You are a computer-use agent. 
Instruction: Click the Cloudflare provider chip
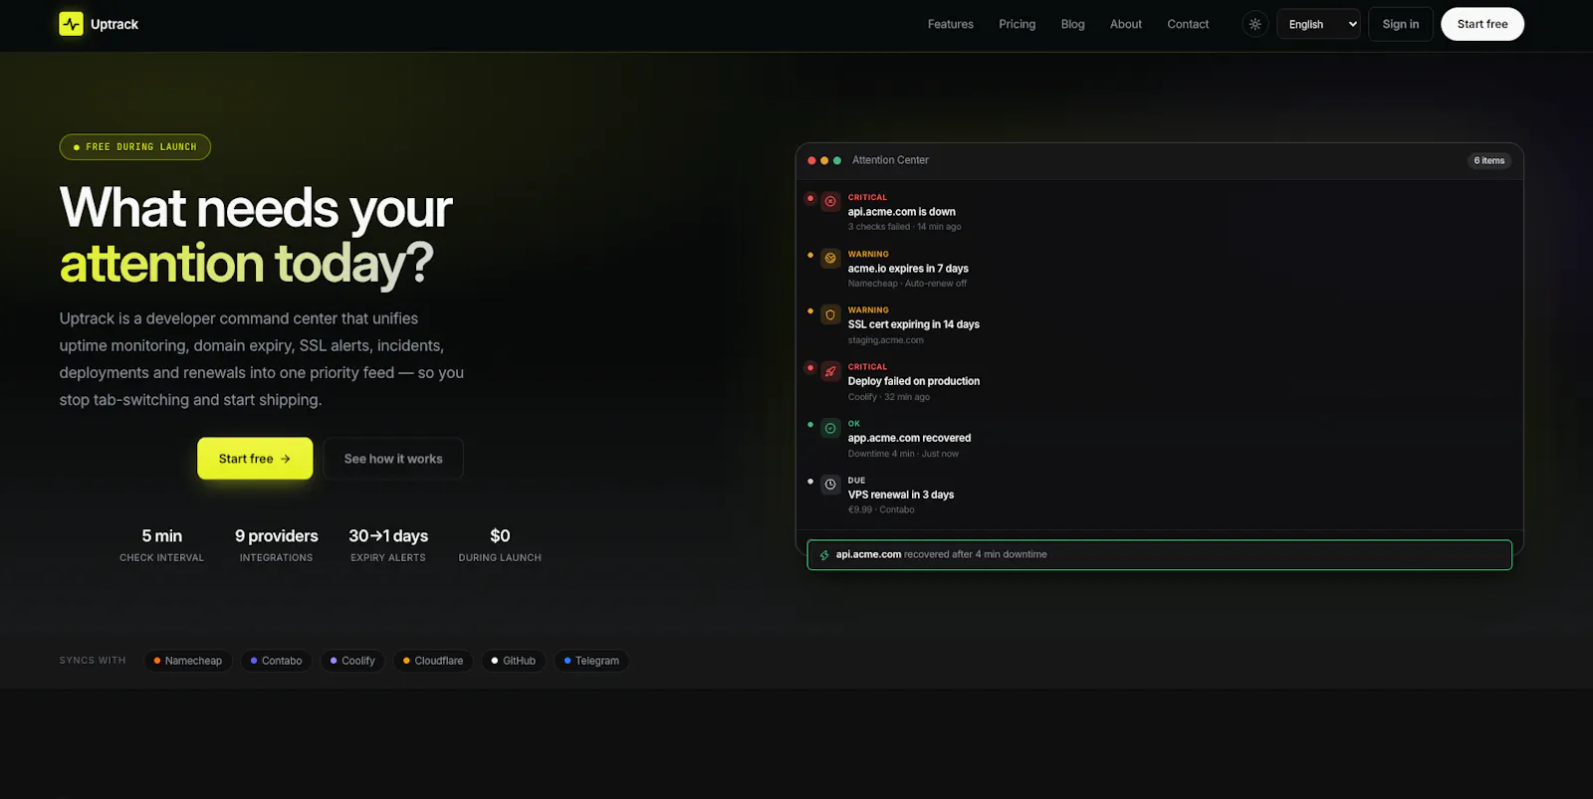click(x=433, y=661)
